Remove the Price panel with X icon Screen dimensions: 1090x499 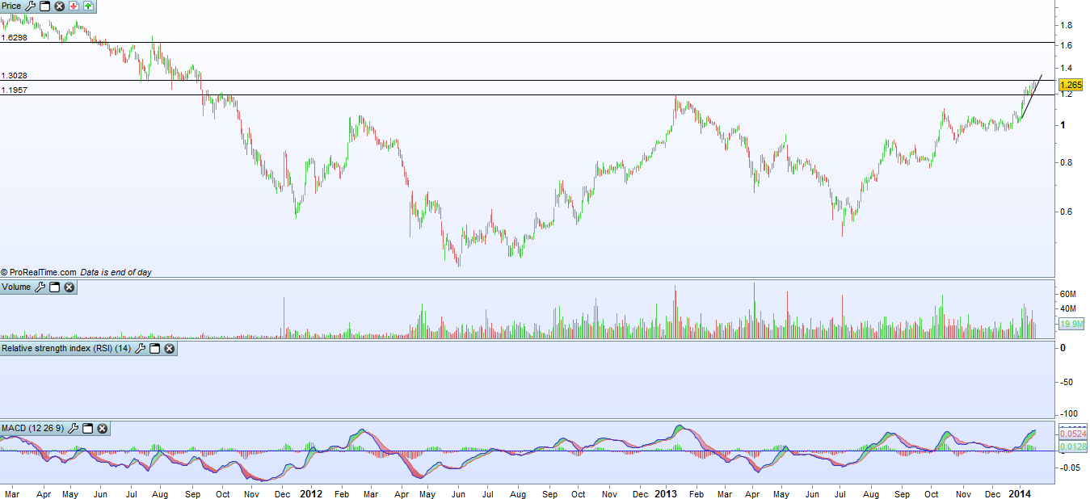tap(59, 6)
